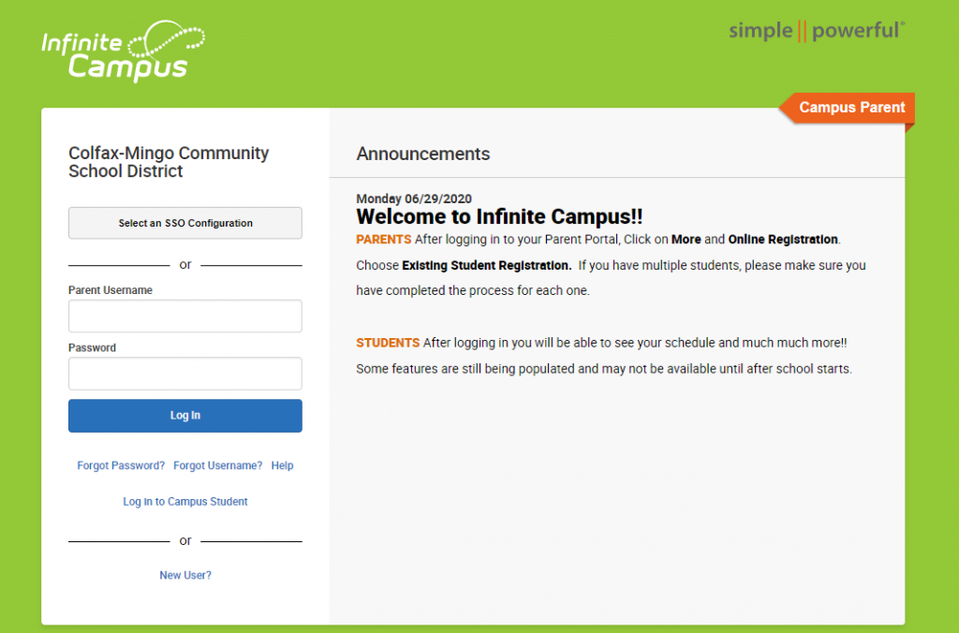Click the Parent Username input field
The height and width of the screenshot is (633, 959).
click(x=184, y=316)
